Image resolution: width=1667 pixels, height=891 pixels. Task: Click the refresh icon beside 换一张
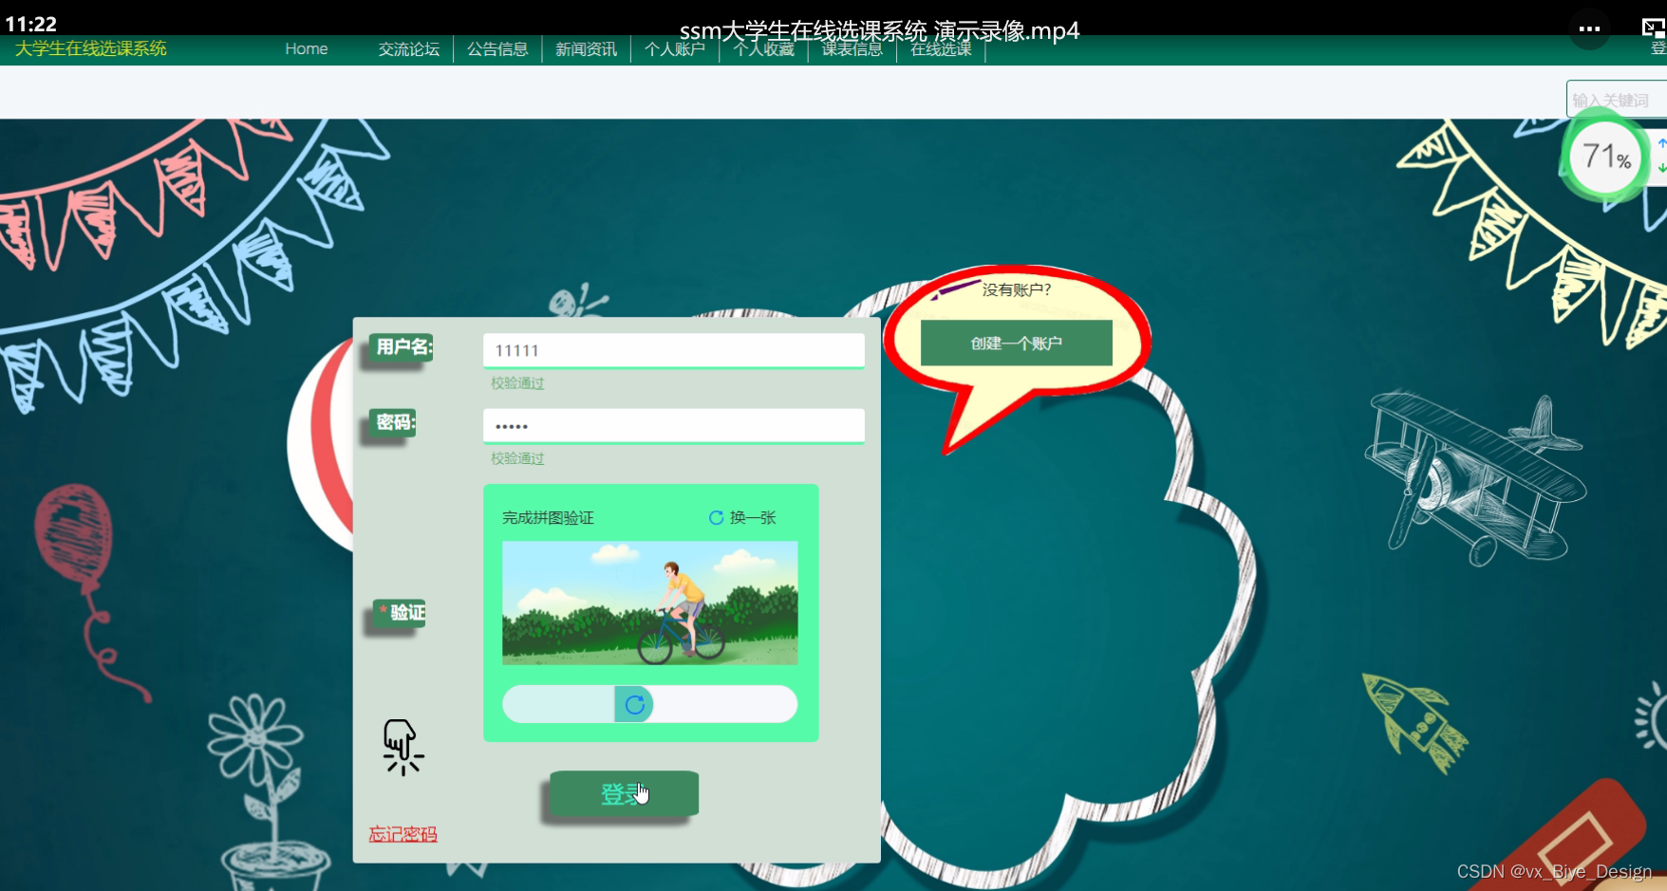pyautogui.click(x=716, y=518)
